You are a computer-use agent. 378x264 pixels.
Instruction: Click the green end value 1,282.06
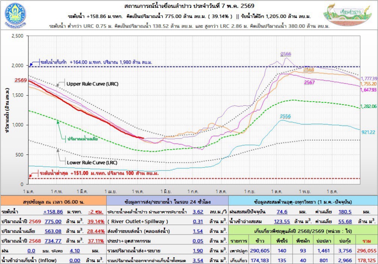[x=368, y=106]
